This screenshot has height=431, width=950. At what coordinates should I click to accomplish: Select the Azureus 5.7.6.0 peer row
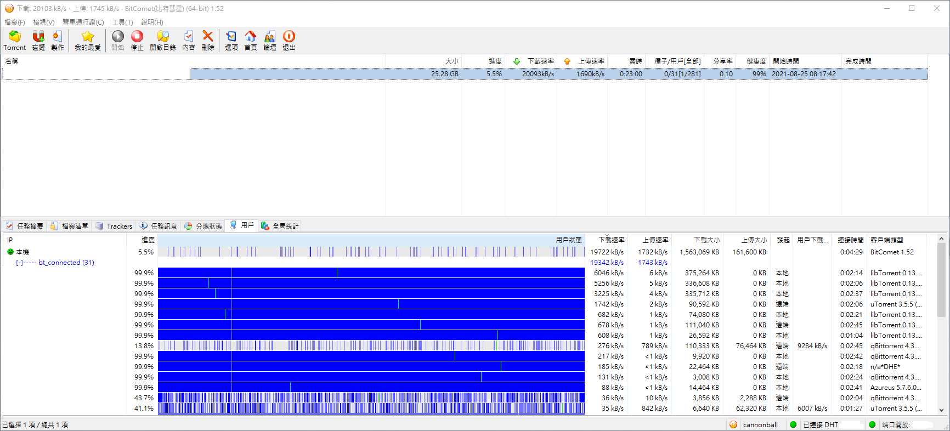(x=465, y=388)
